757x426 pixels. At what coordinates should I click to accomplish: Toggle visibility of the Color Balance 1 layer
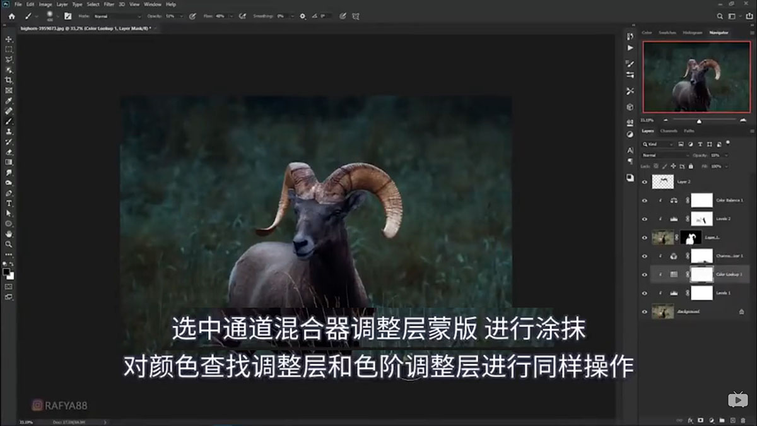[x=645, y=200]
